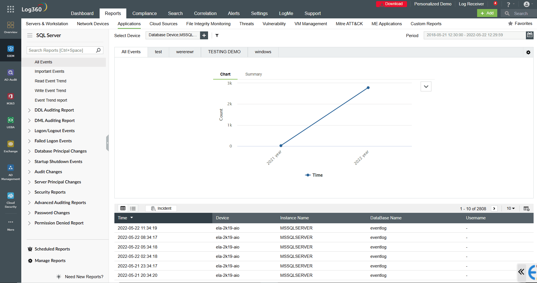This screenshot has height=283, width=537.
Task: Click the Period date range field
Action: (475, 35)
